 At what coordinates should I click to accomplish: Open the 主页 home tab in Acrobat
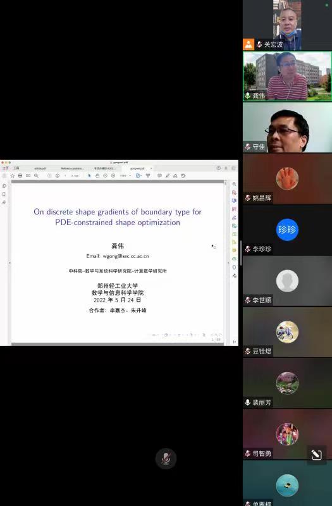[5, 168]
